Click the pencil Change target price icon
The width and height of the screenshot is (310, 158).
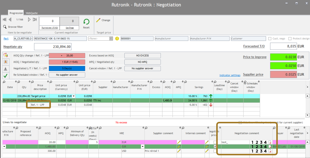coord(98,20)
